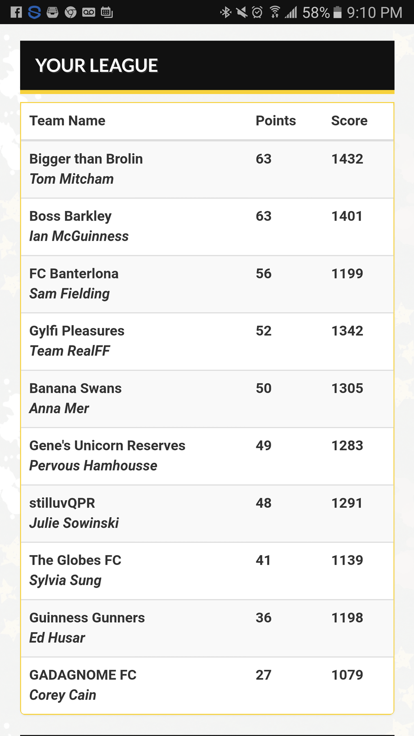414x736 pixels.
Task: Open the Bigger than Brolin team row
Action: tap(207, 169)
